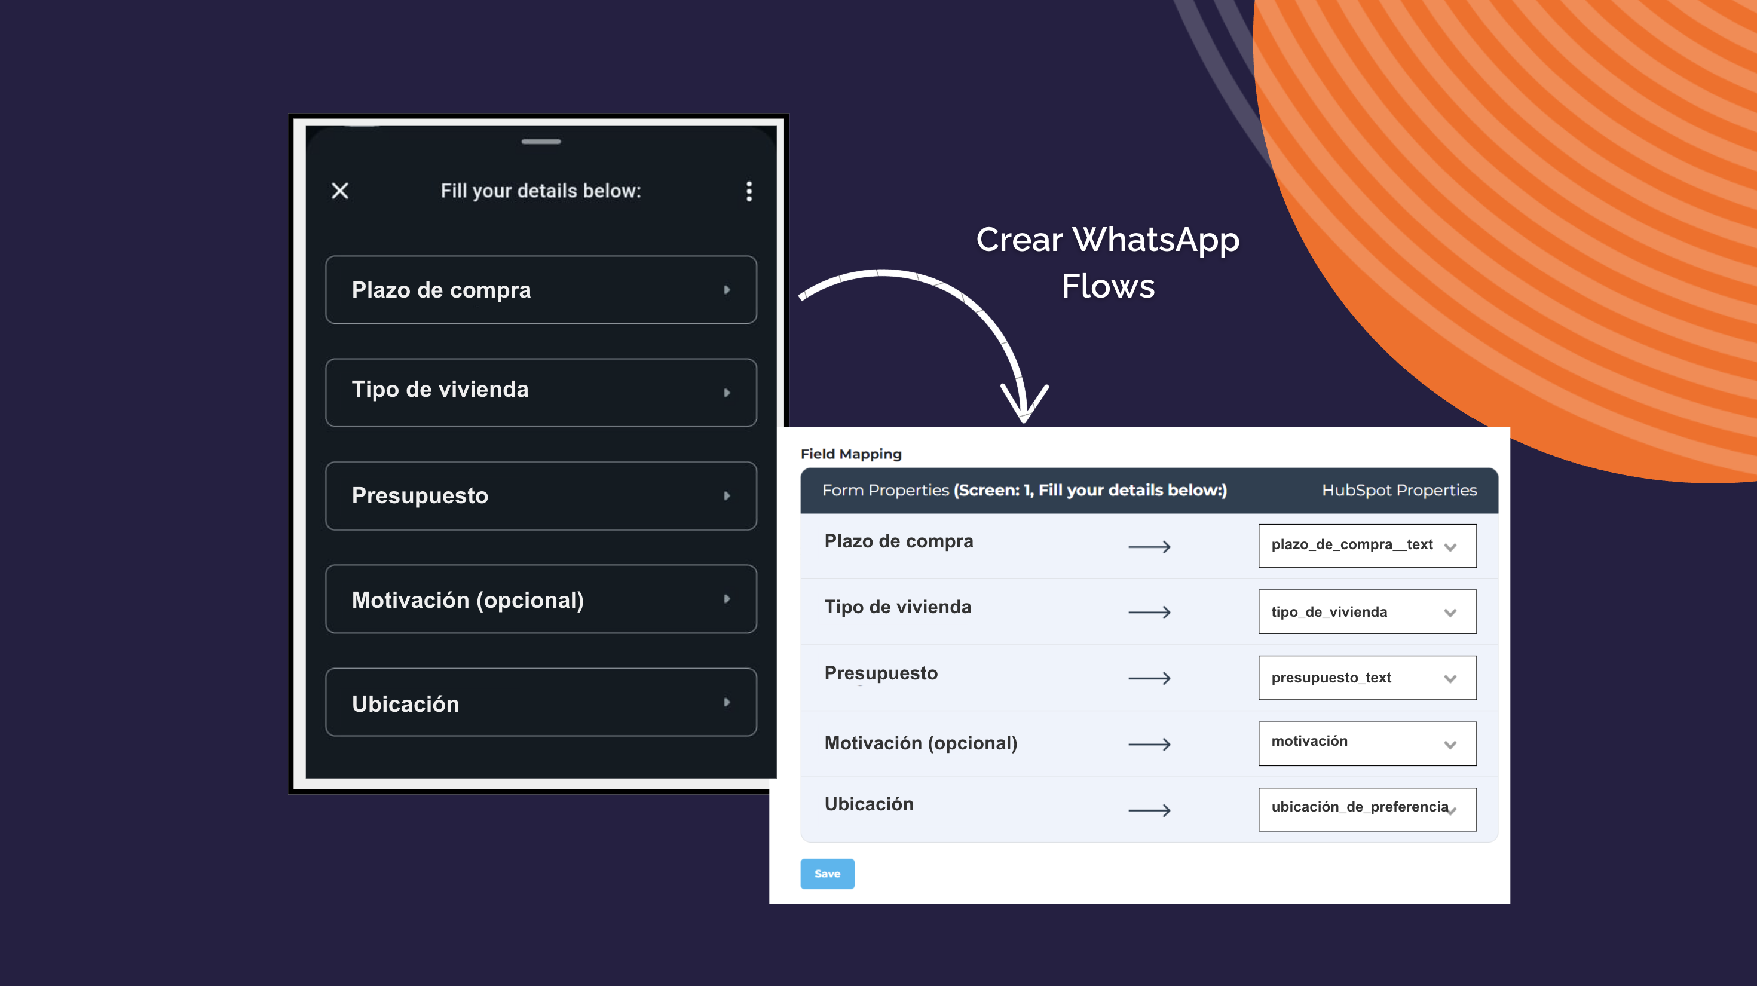This screenshot has height=986, width=1757.
Task: Click 'Presupuesto' label in mapping table
Action: [880, 673]
